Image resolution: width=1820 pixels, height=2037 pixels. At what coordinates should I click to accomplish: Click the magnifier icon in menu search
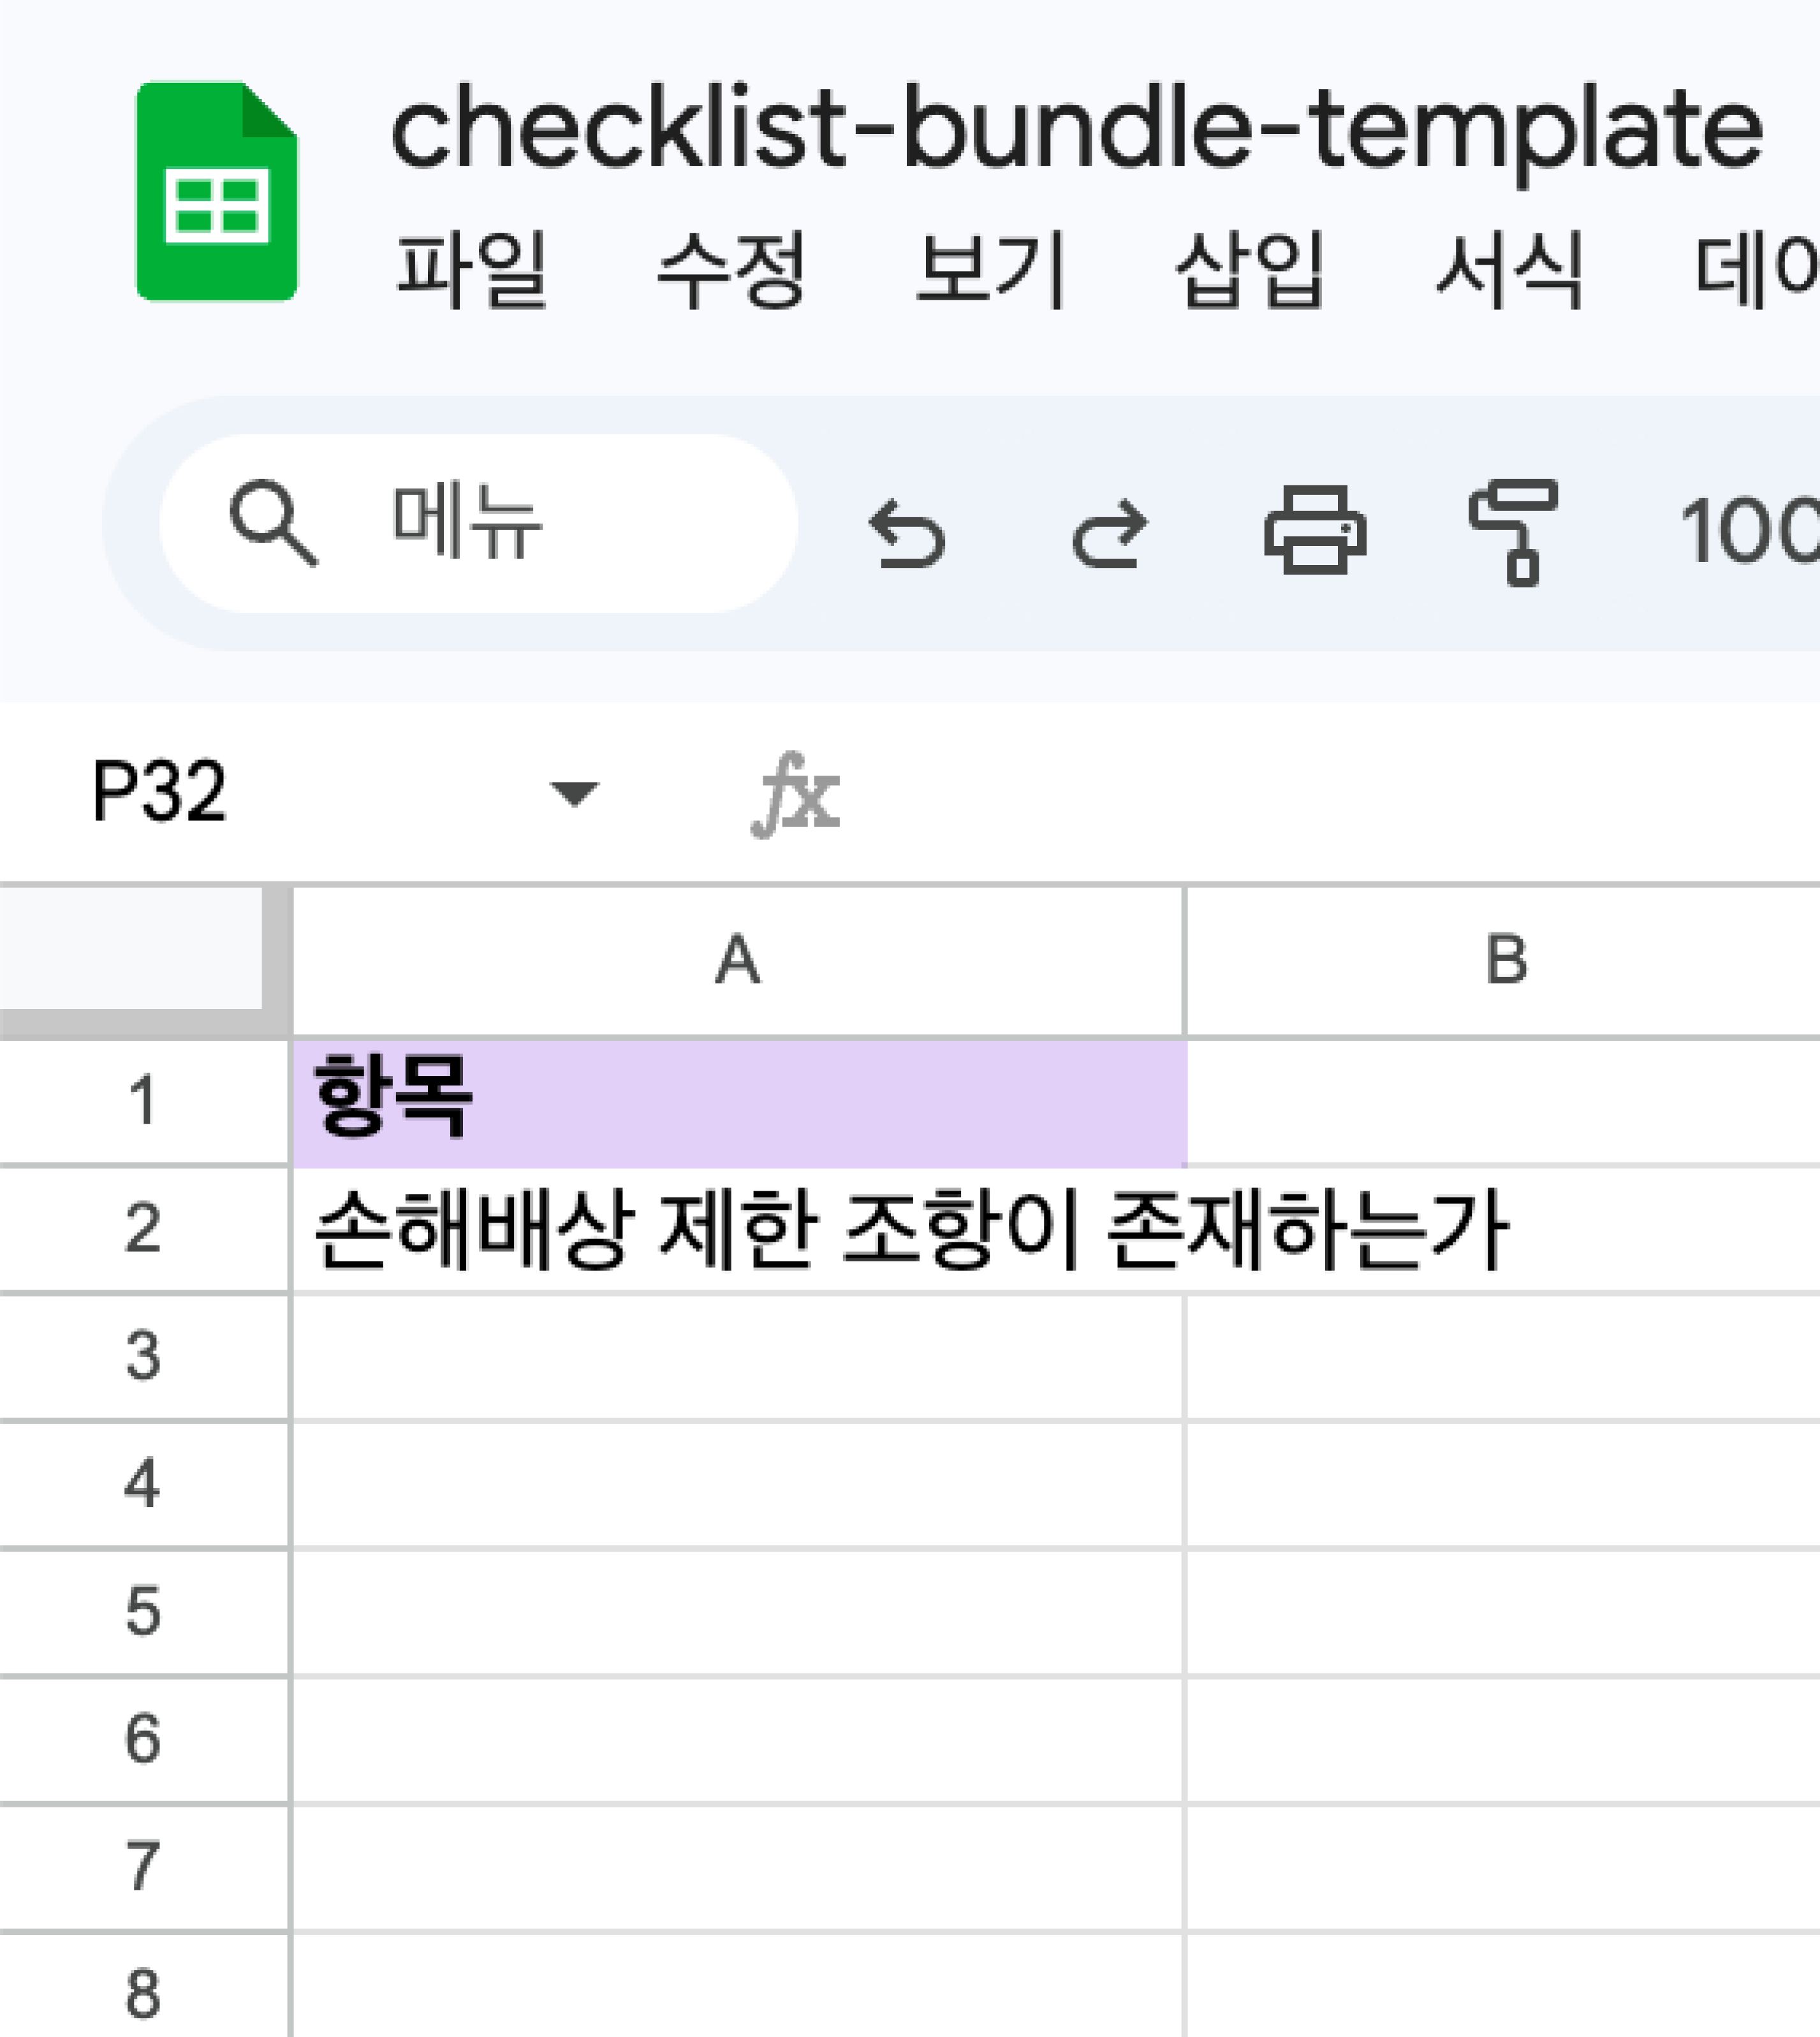click(273, 522)
